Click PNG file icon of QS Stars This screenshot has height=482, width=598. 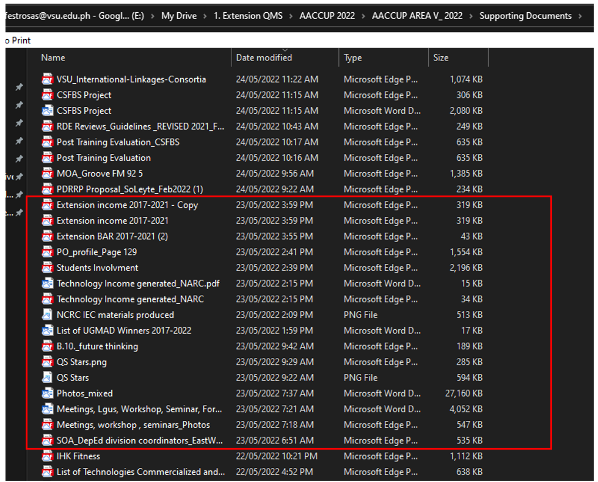(x=47, y=378)
